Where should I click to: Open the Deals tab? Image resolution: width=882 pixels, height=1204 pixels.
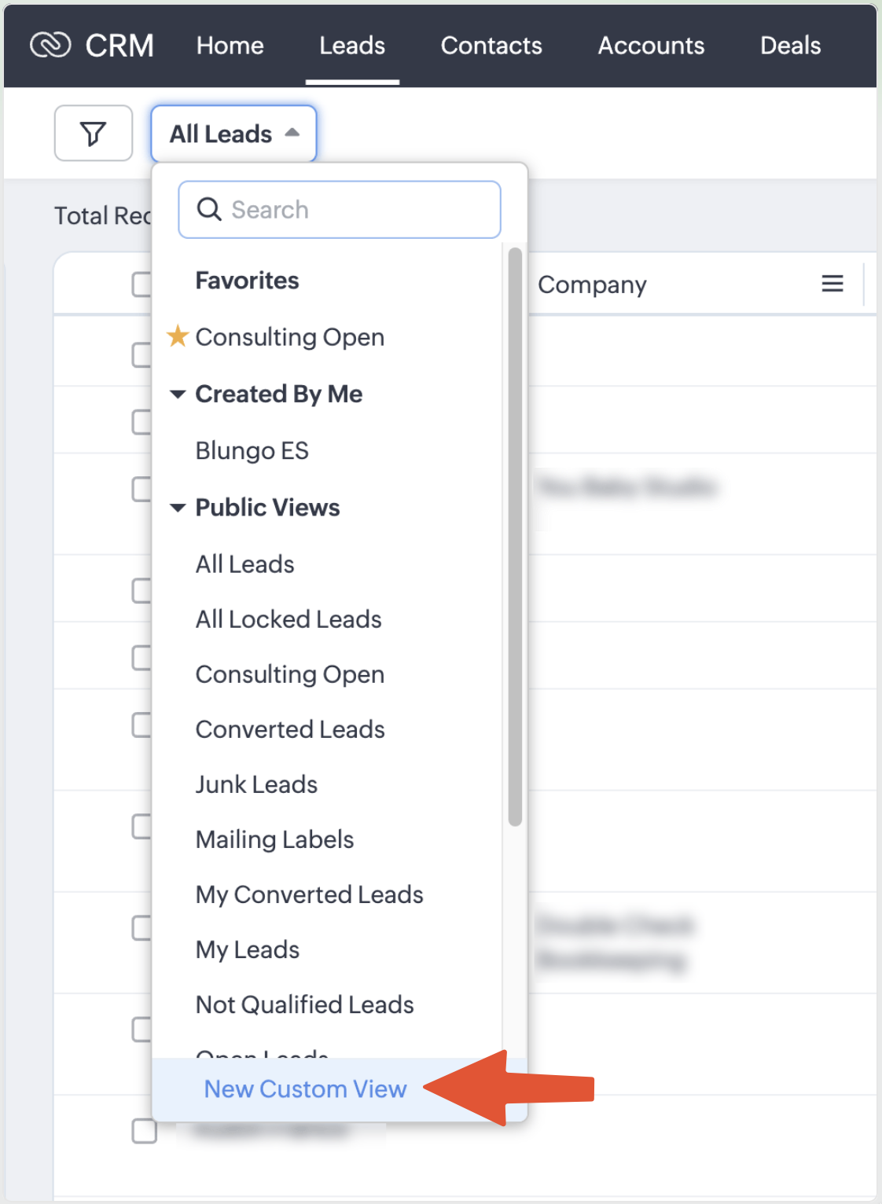tap(790, 46)
